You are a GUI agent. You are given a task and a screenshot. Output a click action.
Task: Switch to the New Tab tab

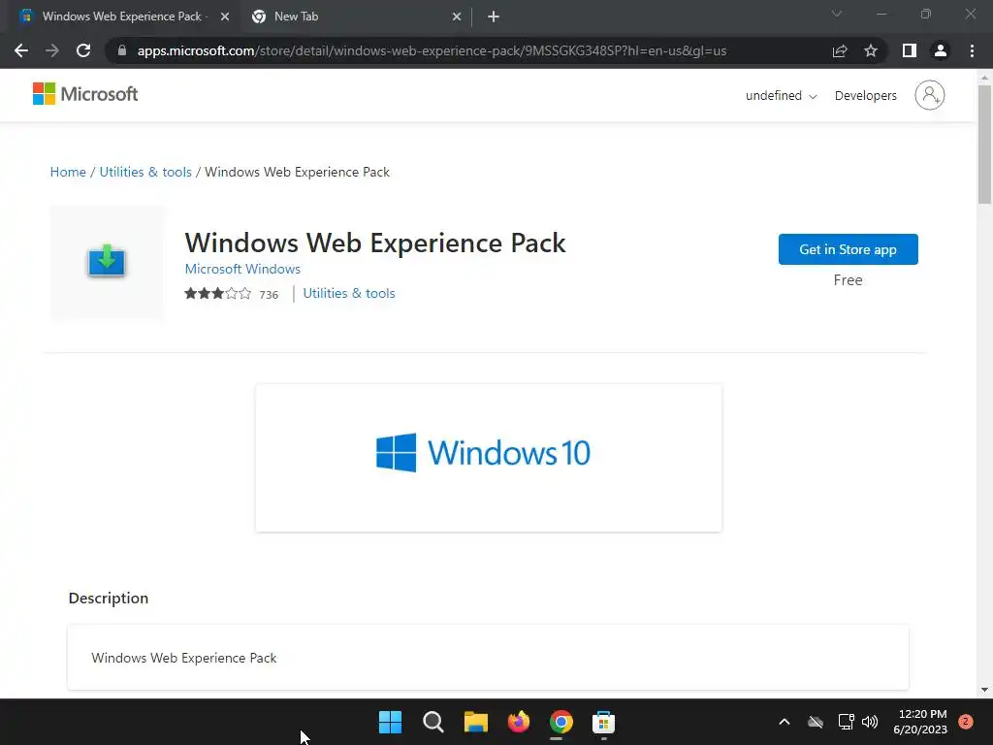pos(357,16)
